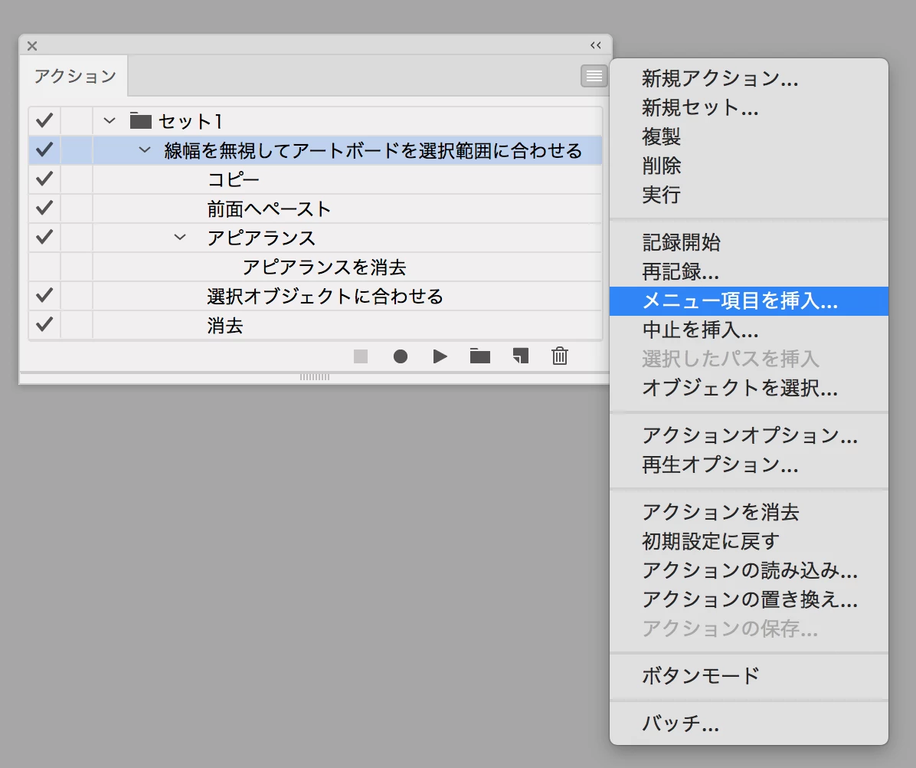Toggle the checkmark for 選択オブジェクトに合わせる step
Image resolution: width=916 pixels, height=768 pixels.
click(x=44, y=296)
